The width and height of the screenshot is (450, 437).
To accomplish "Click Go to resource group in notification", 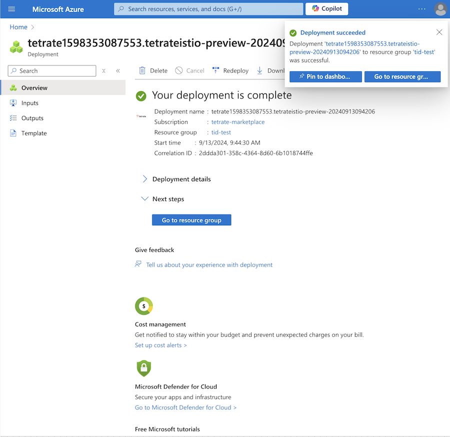I will point(402,76).
